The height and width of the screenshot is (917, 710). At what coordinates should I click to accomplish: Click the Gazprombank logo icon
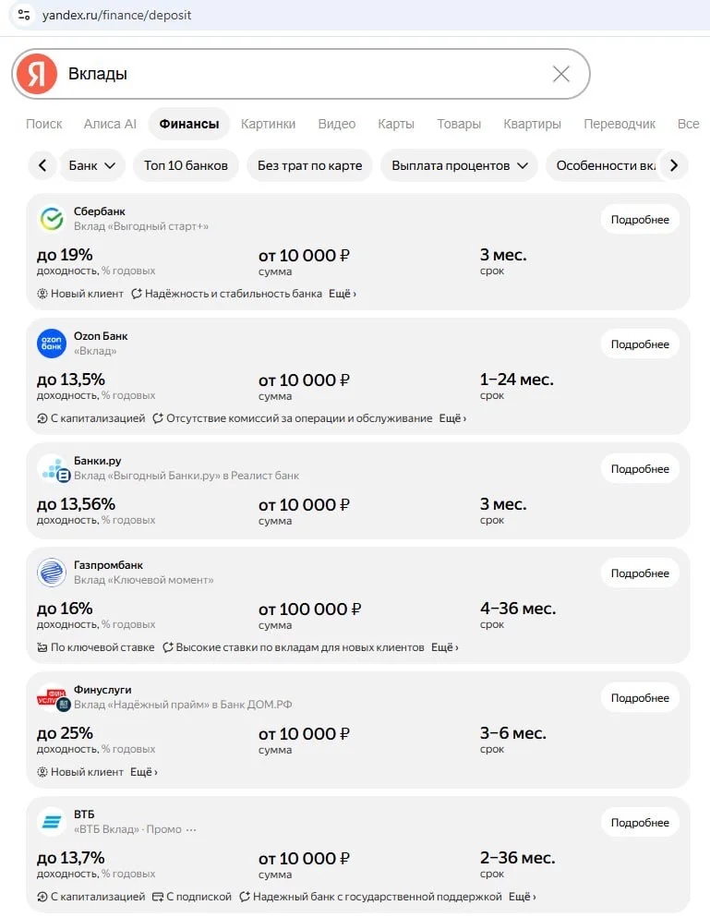tap(52, 573)
